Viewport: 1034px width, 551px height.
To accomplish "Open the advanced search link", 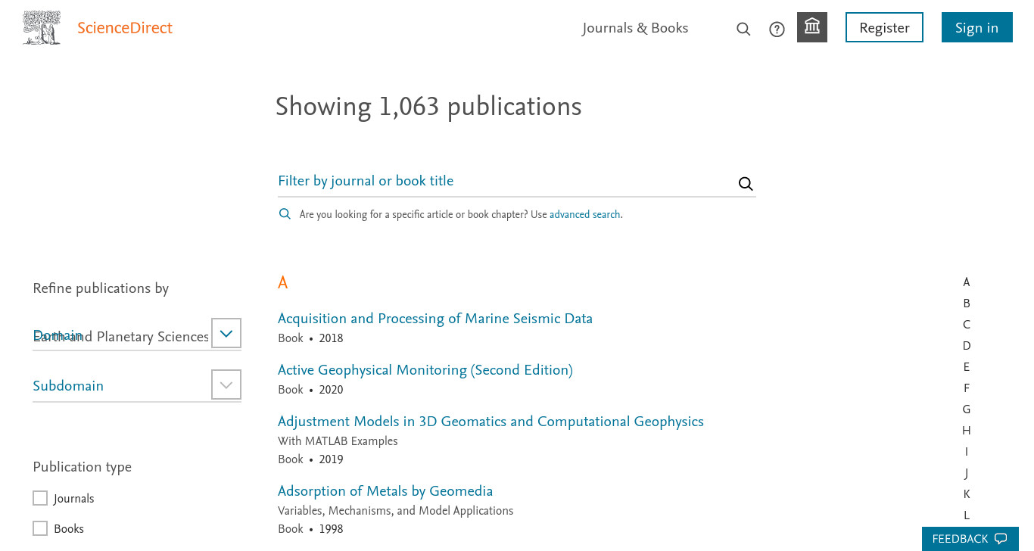I will (584, 214).
